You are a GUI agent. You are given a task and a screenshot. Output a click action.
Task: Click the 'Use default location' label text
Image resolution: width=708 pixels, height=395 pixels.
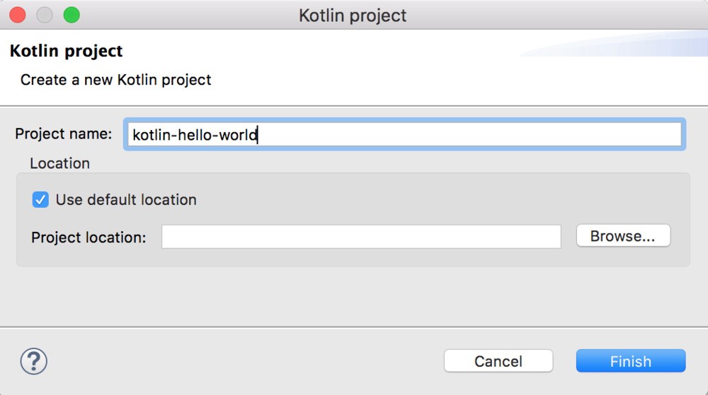pyautogui.click(x=126, y=200)
